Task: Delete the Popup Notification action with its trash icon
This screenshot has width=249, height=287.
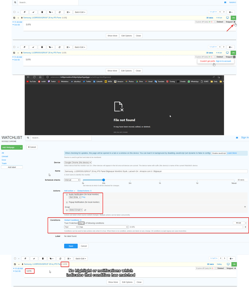Action: click(67, 202)
